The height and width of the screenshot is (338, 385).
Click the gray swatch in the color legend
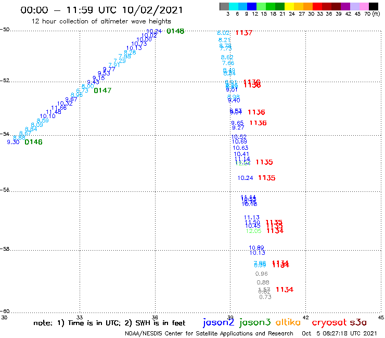point(224,6)
